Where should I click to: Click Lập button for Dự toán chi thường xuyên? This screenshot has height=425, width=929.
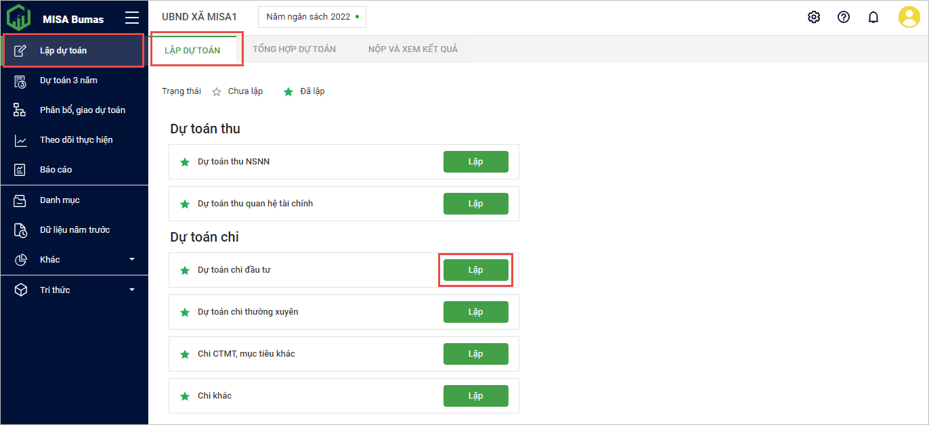click(x=475, y=312)
